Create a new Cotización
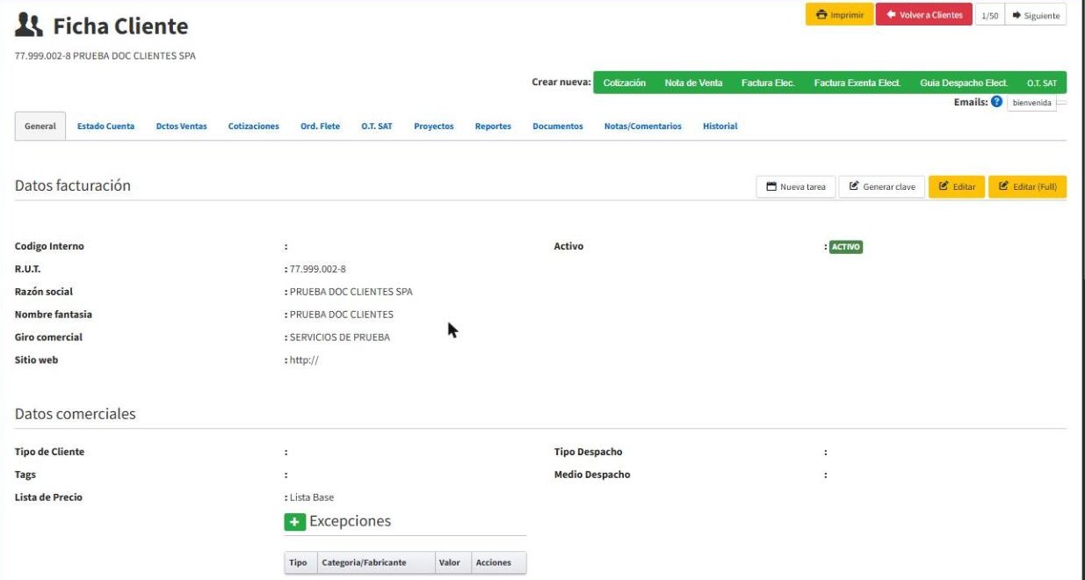1085x580 pixels. pos(625,83)
